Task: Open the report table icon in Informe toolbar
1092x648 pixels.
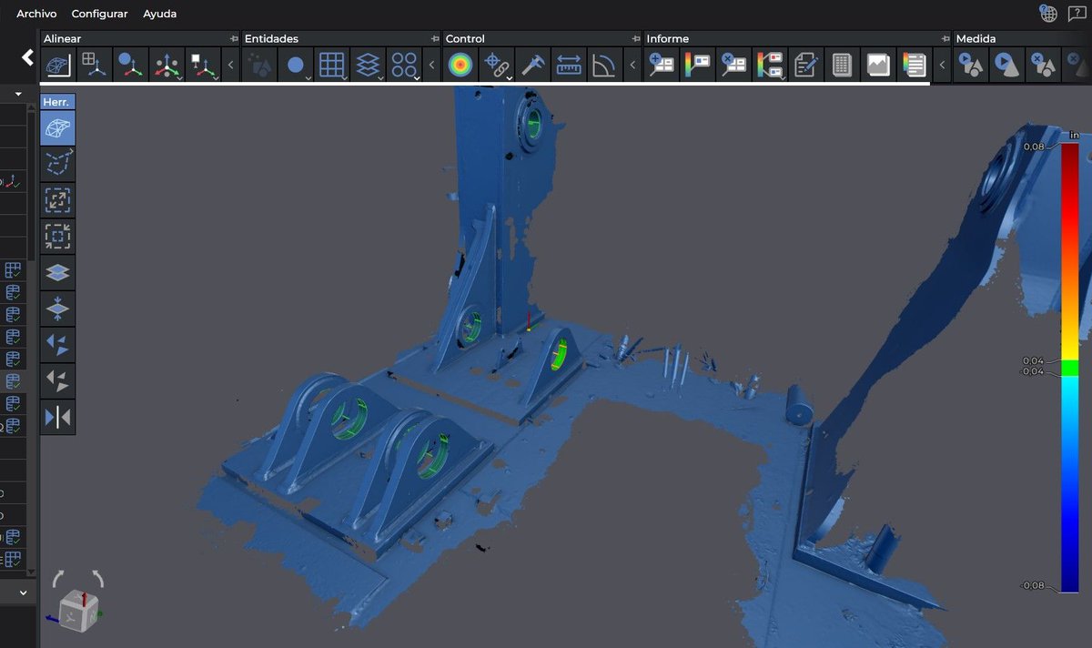Action: pyautogui.click(x=841, y=65)
